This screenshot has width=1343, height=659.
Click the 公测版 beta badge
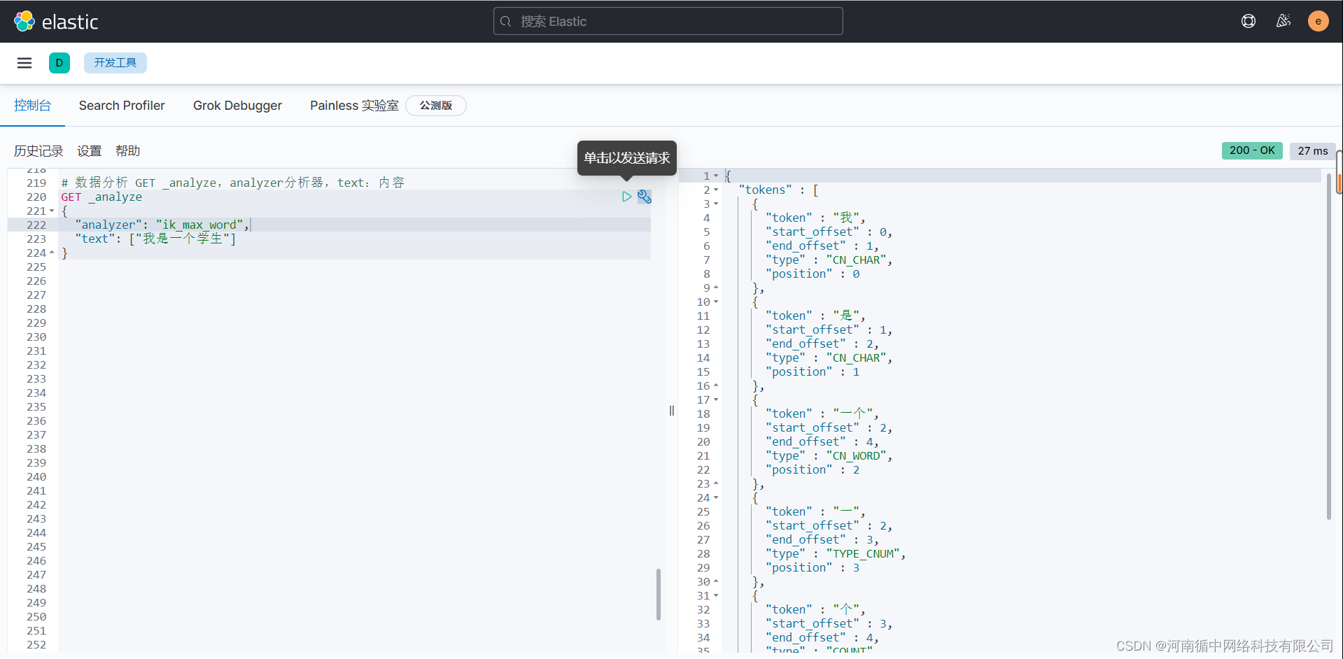(436, 106)
